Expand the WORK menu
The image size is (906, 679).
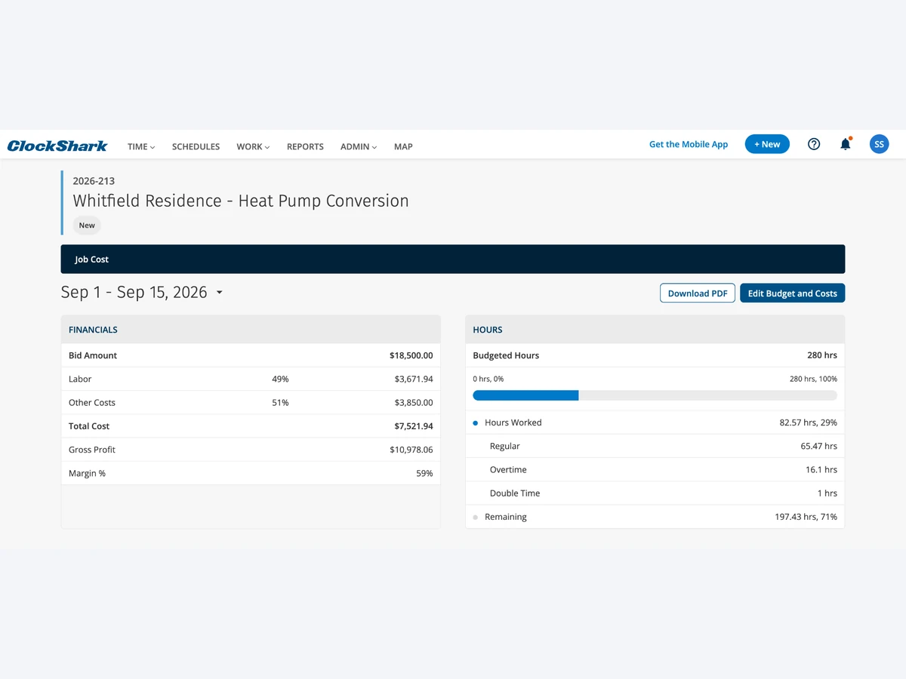[x=253, y=146]
